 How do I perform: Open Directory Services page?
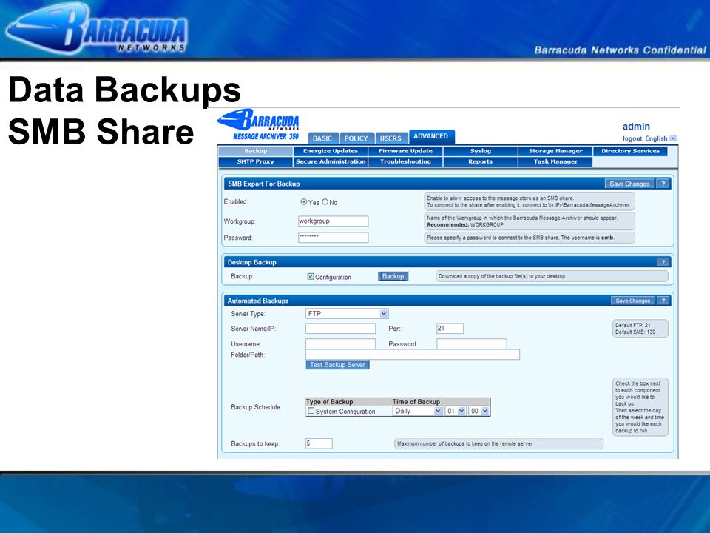(630, 151)
